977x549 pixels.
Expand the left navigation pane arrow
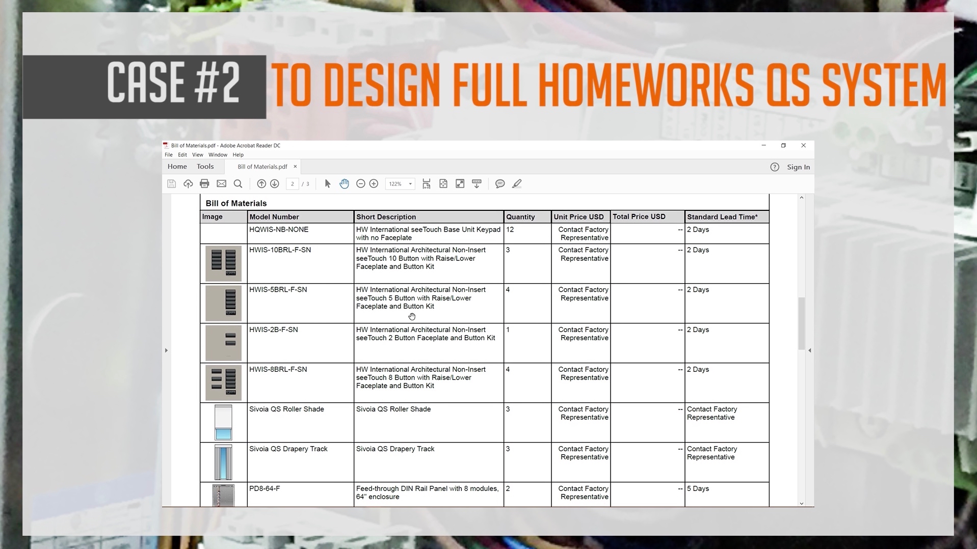166,350
